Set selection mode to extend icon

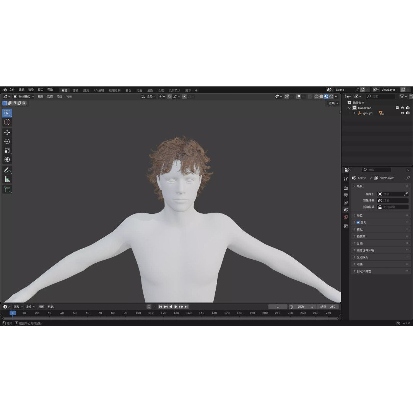click(x=10, y=103)
